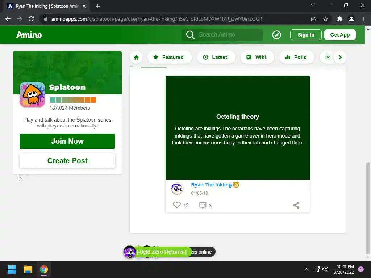This screenshot has width=371, height=278.
Task: Open browser extensions puzzle icon
Action: pyautogui.click(x=340, y=19)
